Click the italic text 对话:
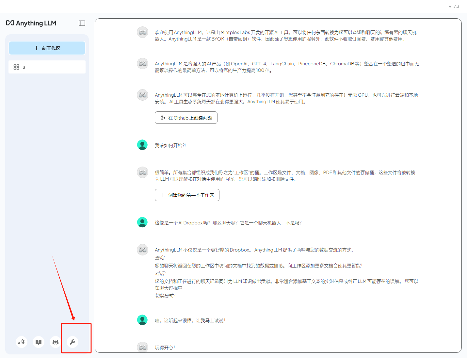This screenshot has height=358, width=467. 160,273
